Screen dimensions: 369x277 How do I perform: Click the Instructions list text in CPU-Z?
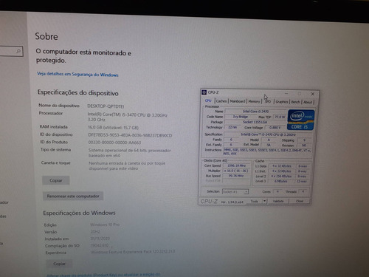click(267, 151)
